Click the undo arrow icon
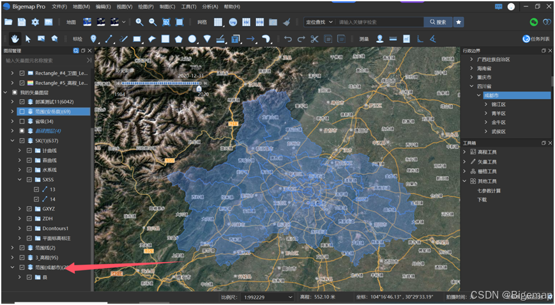 pyautogui.click(x=288, y=38)
